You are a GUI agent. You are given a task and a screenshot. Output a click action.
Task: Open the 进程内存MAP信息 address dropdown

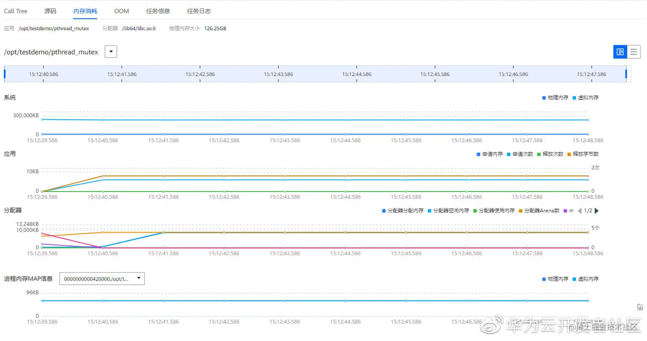point(102,279)
